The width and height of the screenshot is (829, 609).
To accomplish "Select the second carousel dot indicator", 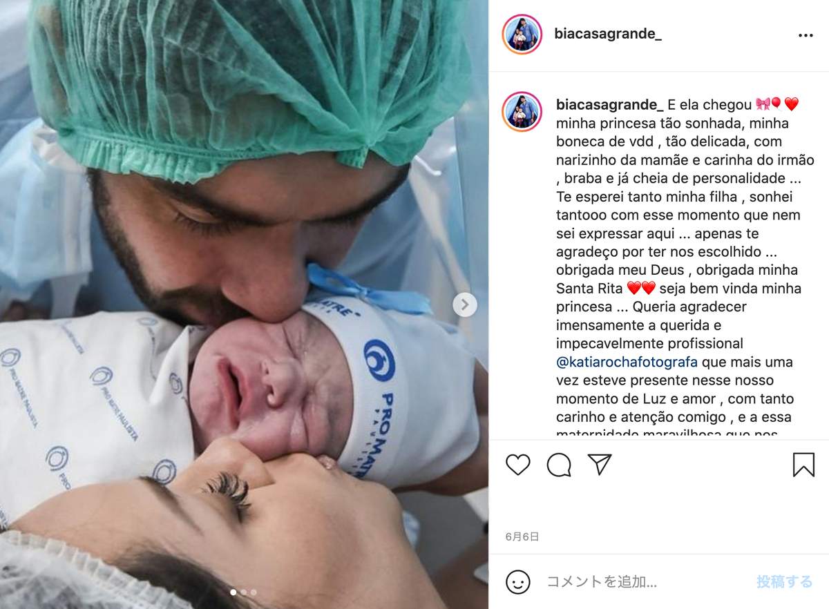I will coord(243,592).
